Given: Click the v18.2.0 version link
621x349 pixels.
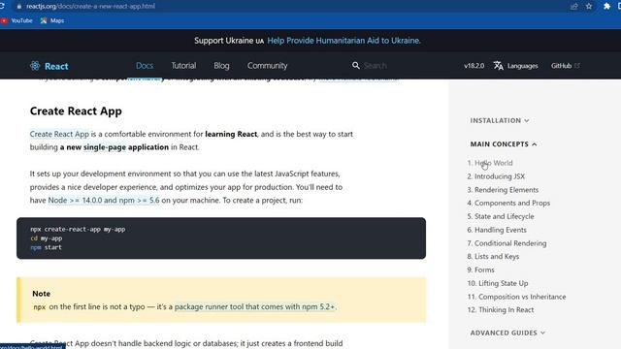Looking at the screenshot, I should [474, 66].
